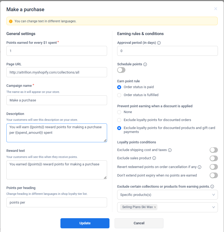Select Order status is fulfilled

[x=119, y=95]
